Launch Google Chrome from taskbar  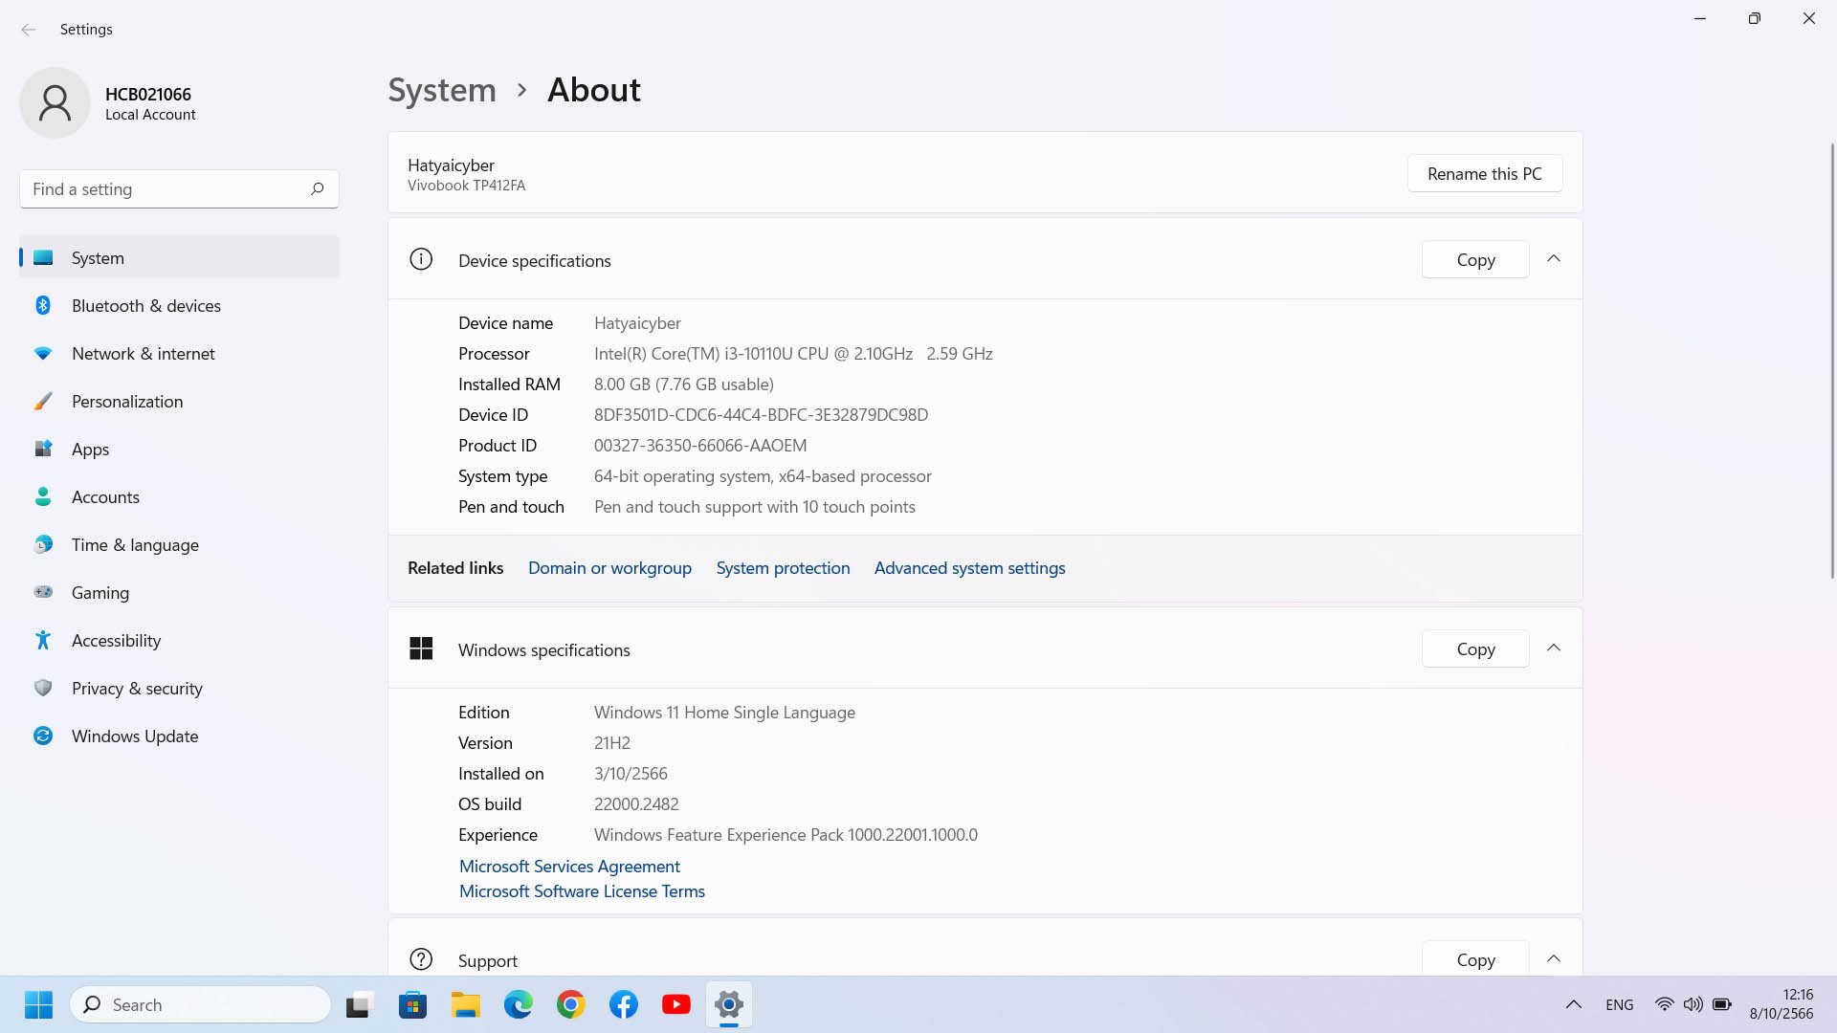click(571, 1004)
